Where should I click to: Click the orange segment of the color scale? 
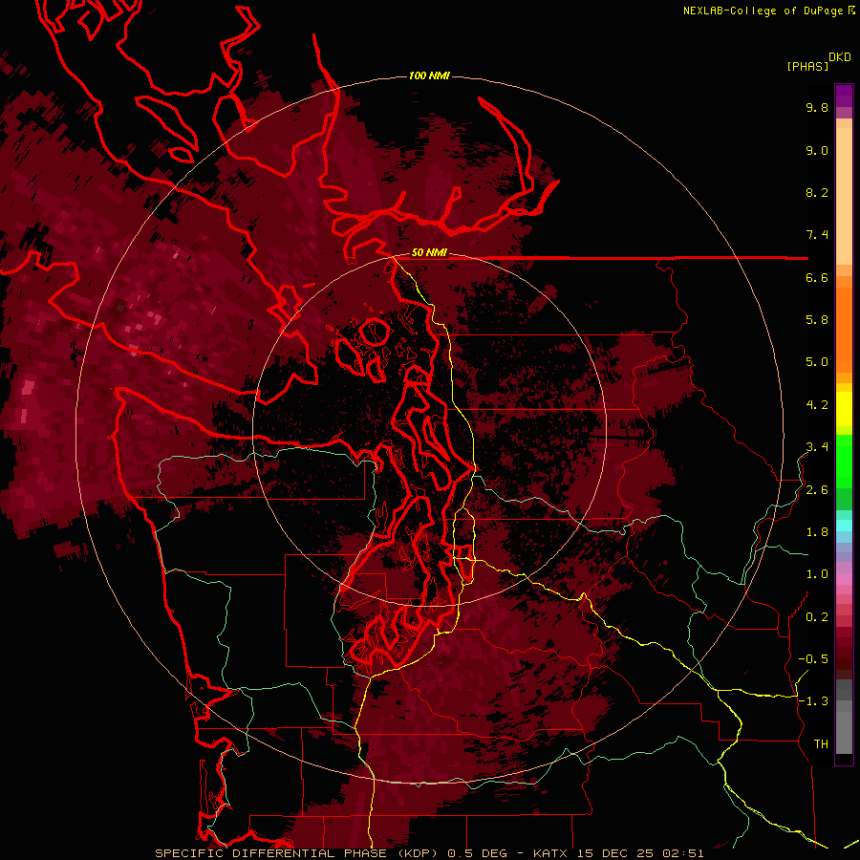[844, 329]
